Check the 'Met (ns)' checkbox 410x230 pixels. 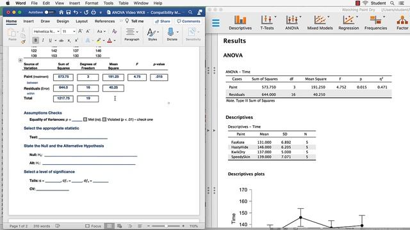point(85,119)
